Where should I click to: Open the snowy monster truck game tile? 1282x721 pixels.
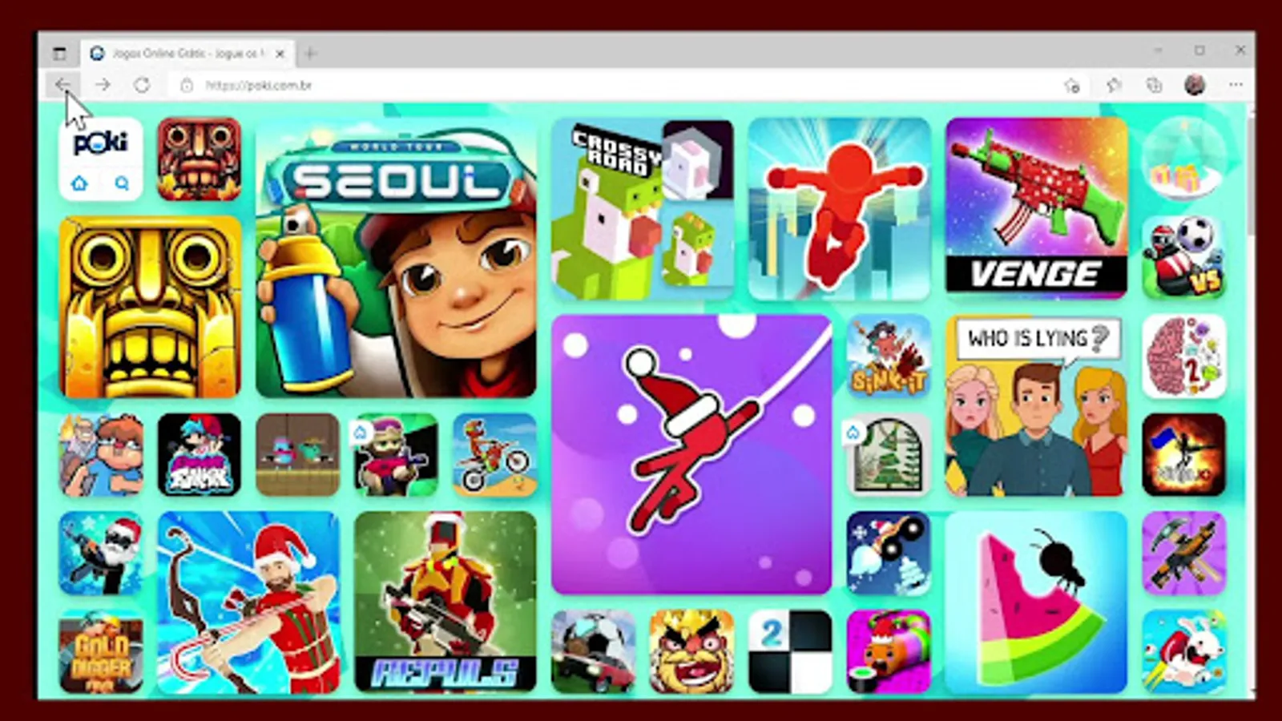point(888,553)
